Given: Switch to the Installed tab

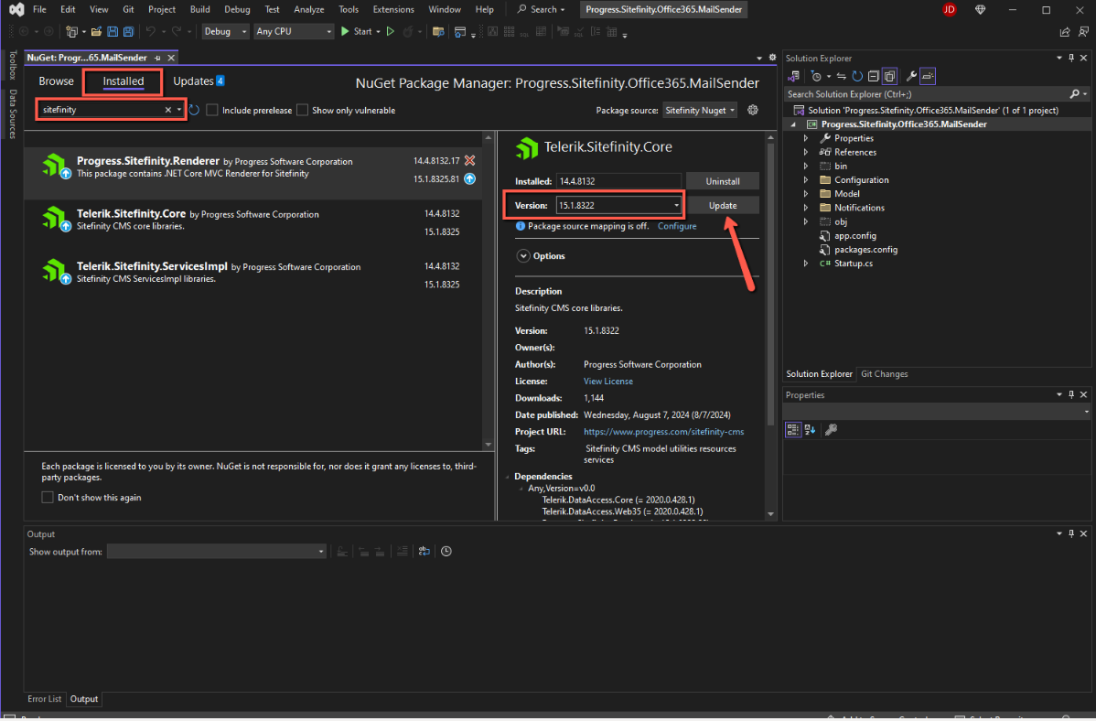Looking at the screenshot, I should point(123,81).
